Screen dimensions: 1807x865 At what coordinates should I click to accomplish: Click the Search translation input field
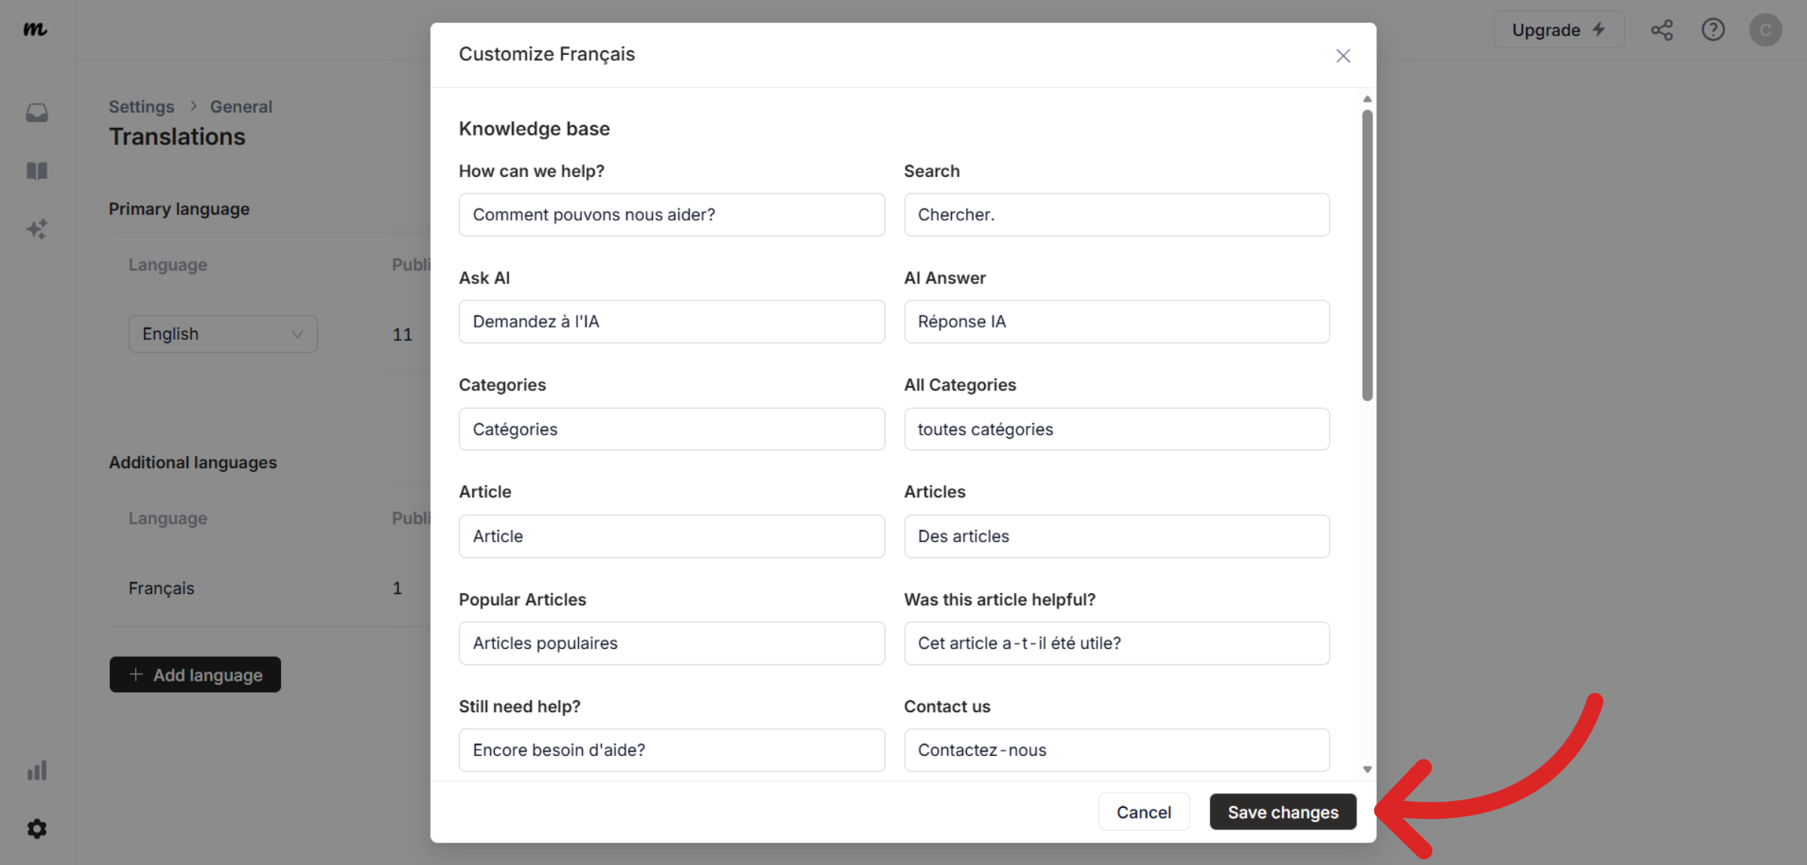click(x=1117, y=215)
